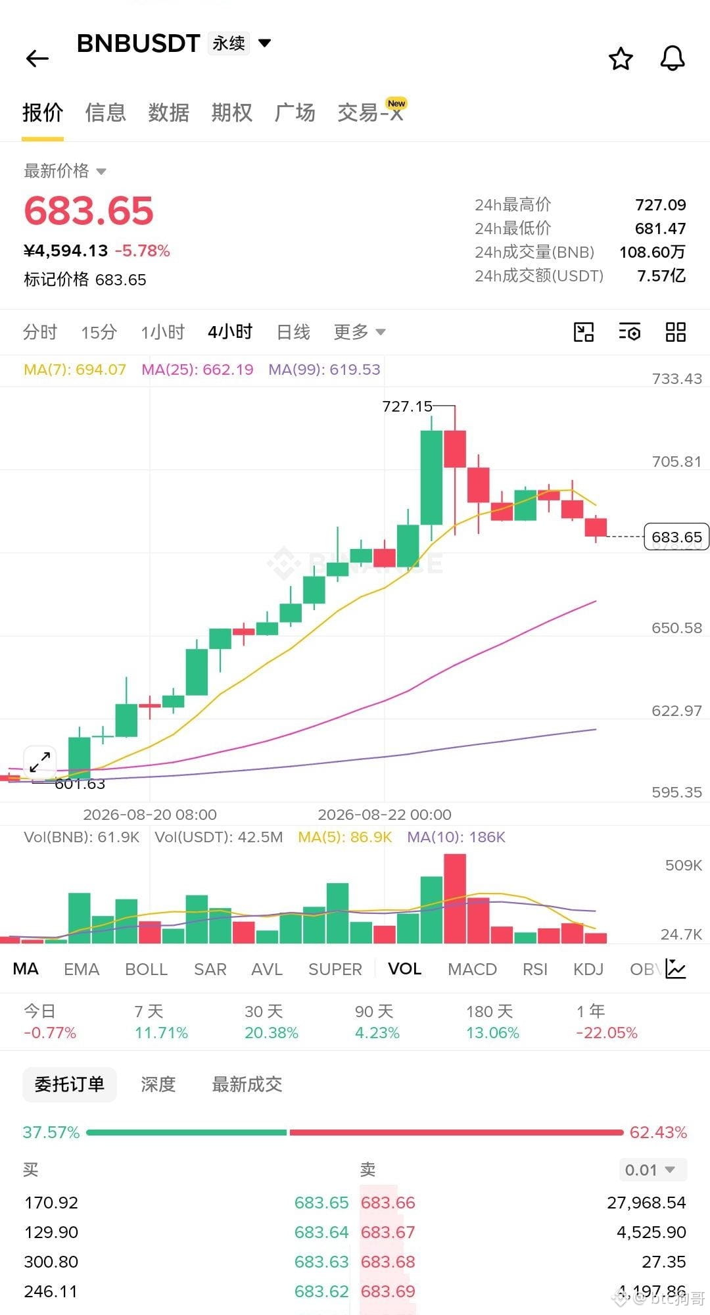Tap 今日 -0.77% performance
This screenshot has width=710, height=1315.
pos(50,1022)
